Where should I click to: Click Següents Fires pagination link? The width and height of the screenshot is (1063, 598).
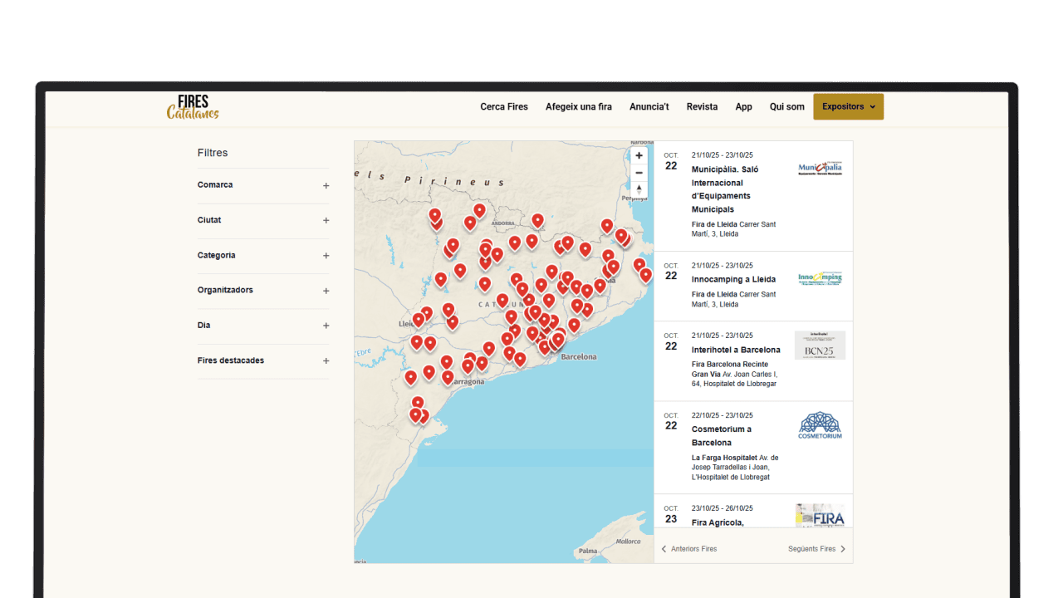pyautogui.click(x=816, y=549)
